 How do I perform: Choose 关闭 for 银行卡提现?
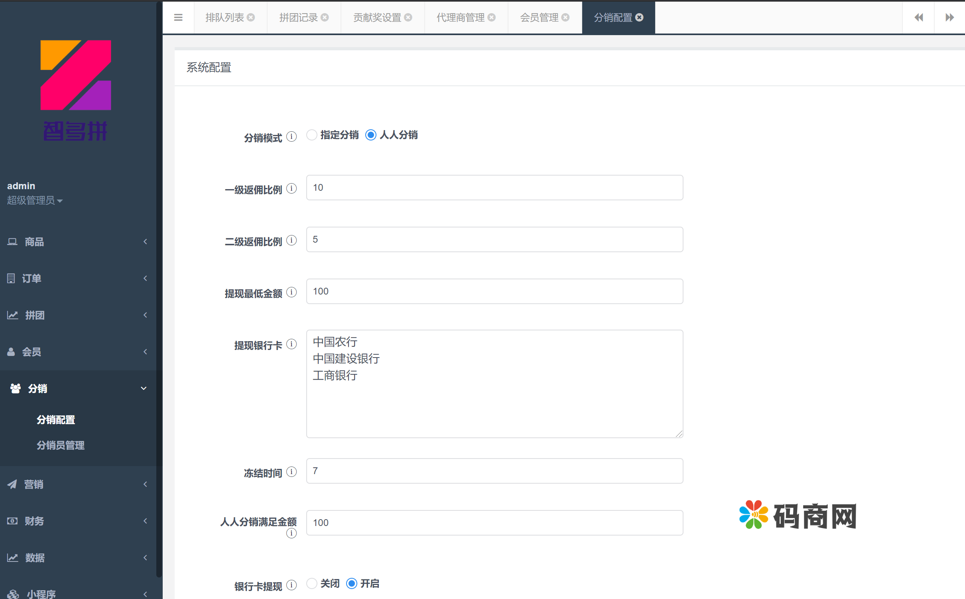[x=312, y=583]
